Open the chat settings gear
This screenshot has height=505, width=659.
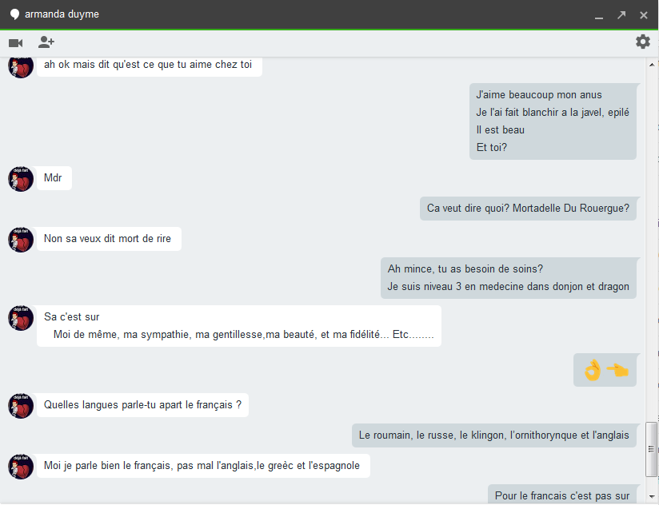pos(643,42)
